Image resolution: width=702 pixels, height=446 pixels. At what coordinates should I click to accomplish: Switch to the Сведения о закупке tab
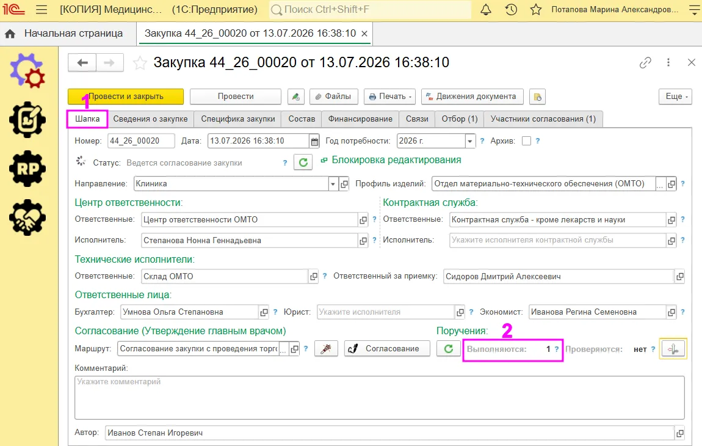pos(150,119)
